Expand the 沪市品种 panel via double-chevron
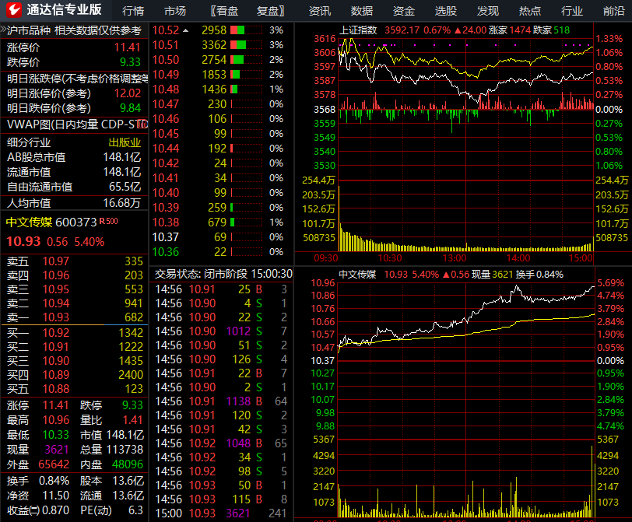632x522 pixels. [3, 30]
